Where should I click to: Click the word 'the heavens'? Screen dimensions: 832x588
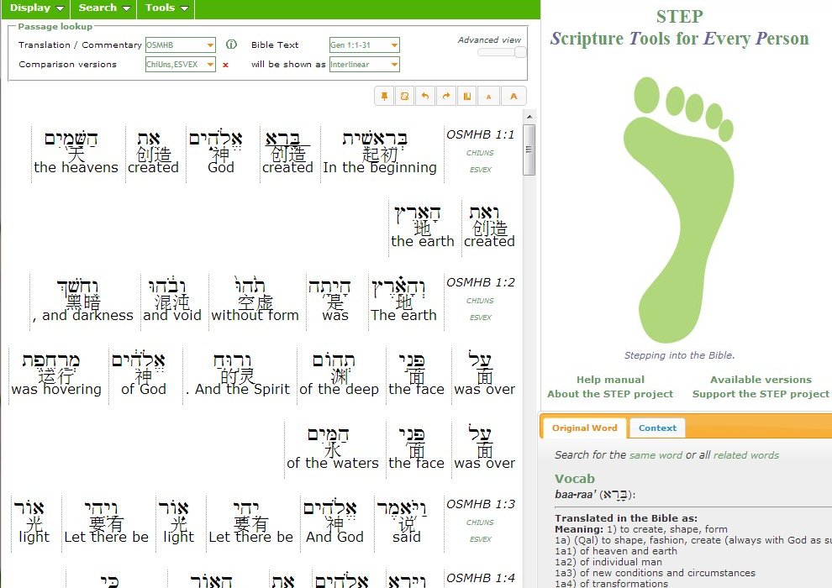(76, 167)
